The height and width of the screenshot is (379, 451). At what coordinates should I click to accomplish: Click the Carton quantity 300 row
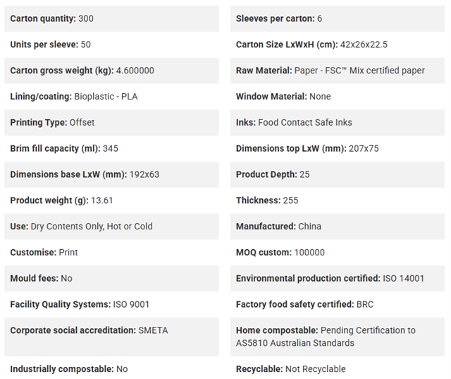(x=111, y=19)
